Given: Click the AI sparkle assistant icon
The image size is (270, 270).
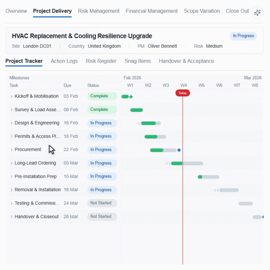Looking at the screenshot, I should [x=257, y=13].
